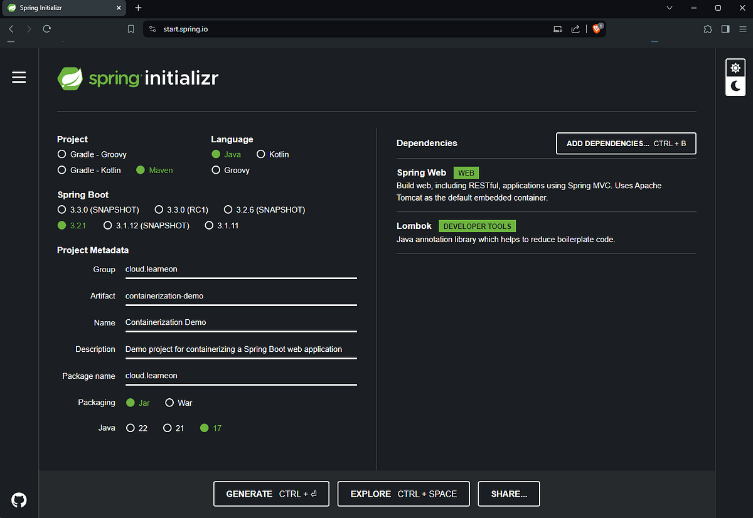The height and width of the screenshot is (518, 753).
Task: Select Java version 22
Action: (137, 428)
